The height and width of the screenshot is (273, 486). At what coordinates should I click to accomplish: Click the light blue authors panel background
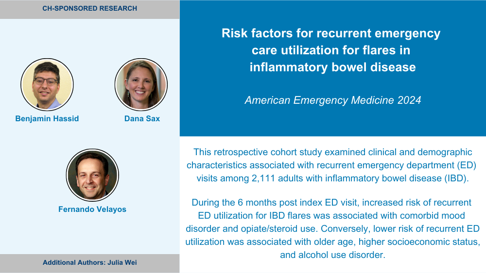[89, 136]
